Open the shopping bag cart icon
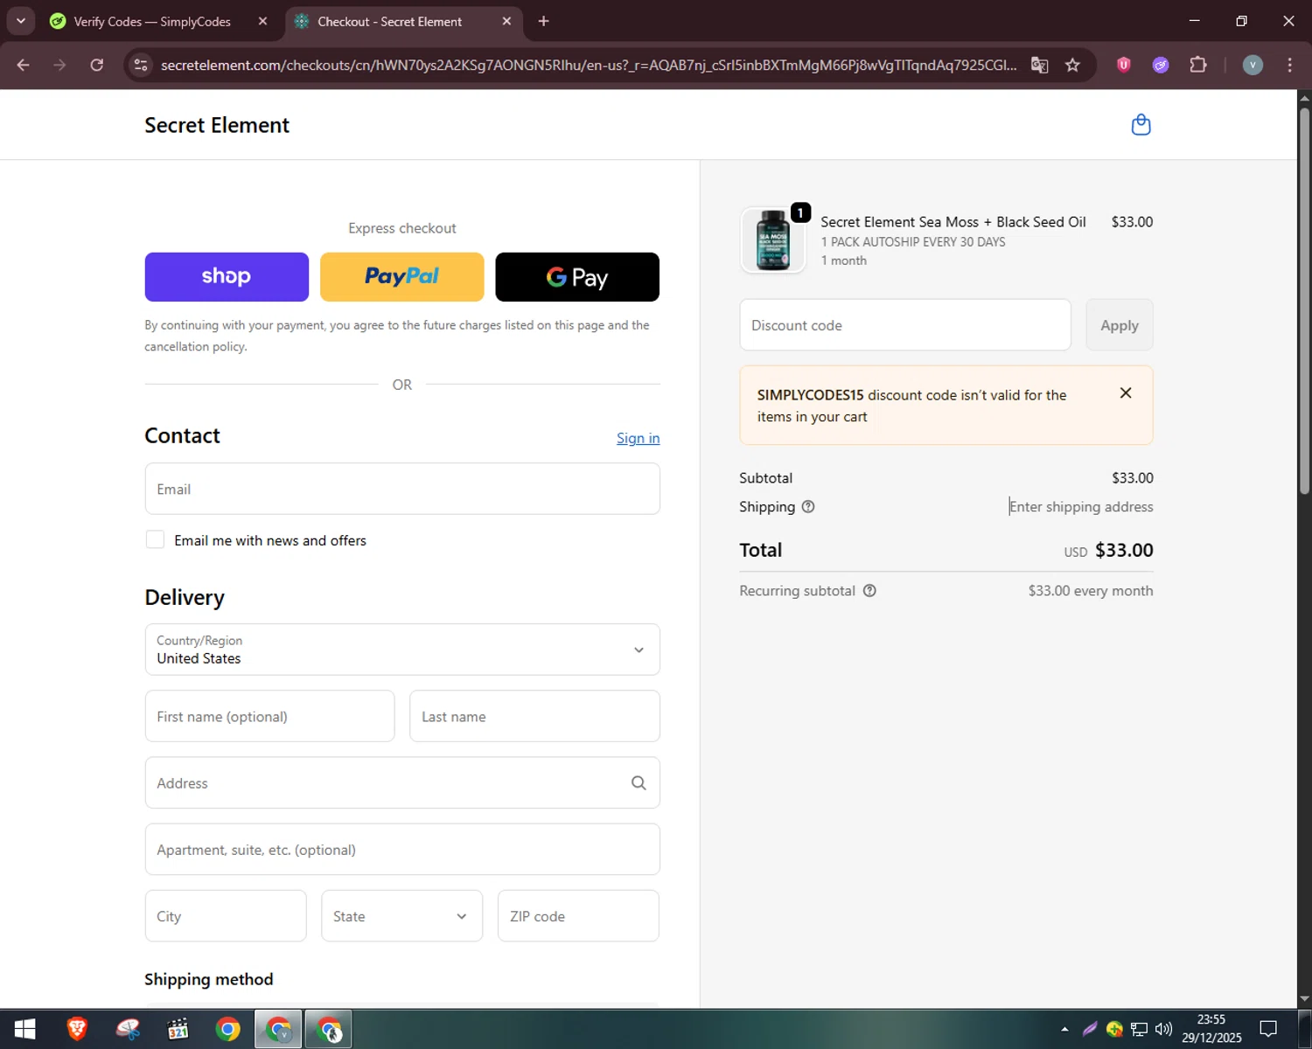This screenshot has width=1312, height=1049. (1141, 125)
